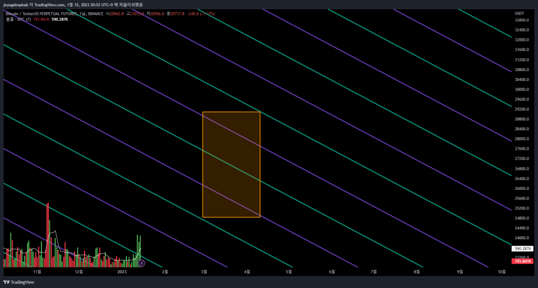Viewport: 538px width, 288px height.
Task: Click the white 590.287K value in legend
Action: tap(60, 19)
